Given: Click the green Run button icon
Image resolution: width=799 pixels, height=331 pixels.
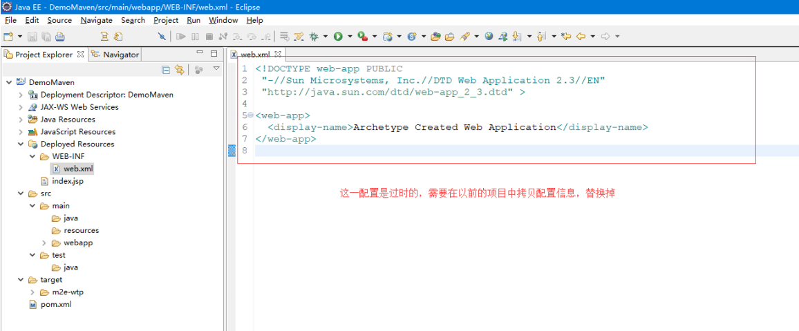Looking at the screenshot, I should click(x=337, y=36).
